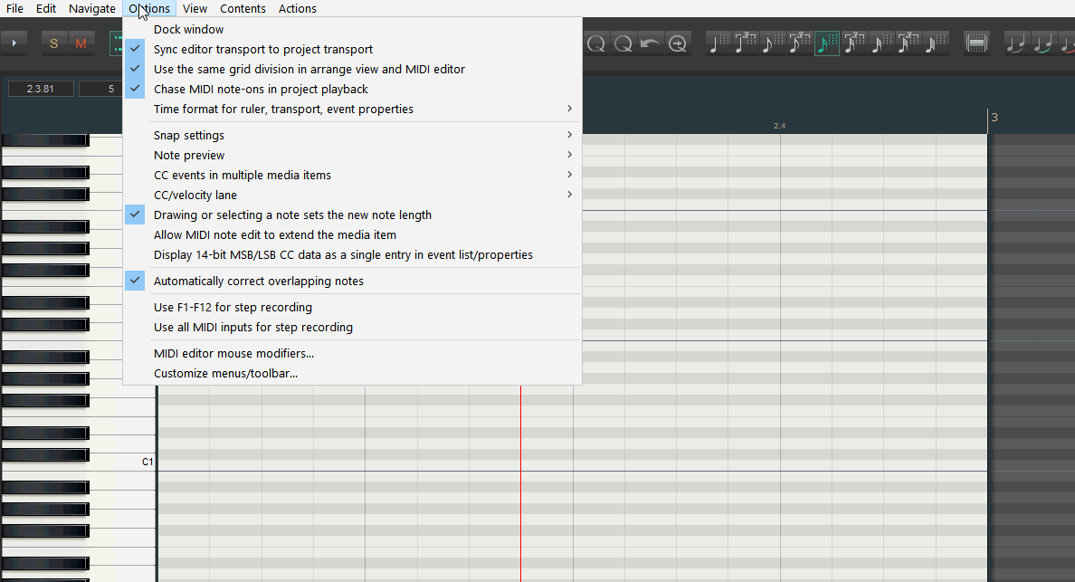Click the first eighth-note triplet grid icon

799,43
